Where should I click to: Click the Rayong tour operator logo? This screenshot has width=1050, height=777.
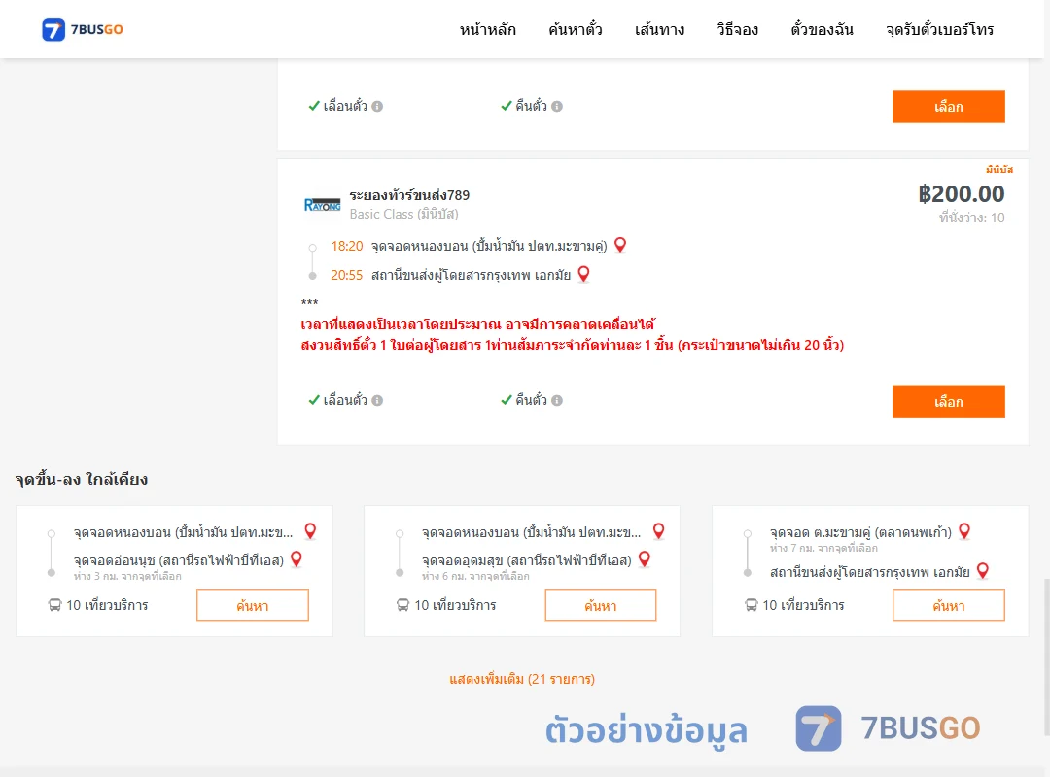click(322, 205)
